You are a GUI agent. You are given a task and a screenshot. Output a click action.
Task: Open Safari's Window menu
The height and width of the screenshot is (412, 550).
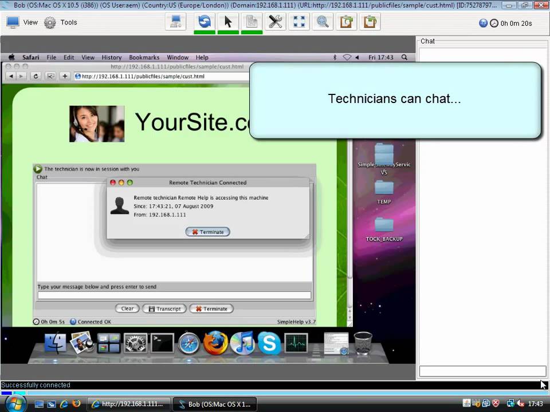coord(178,57)
